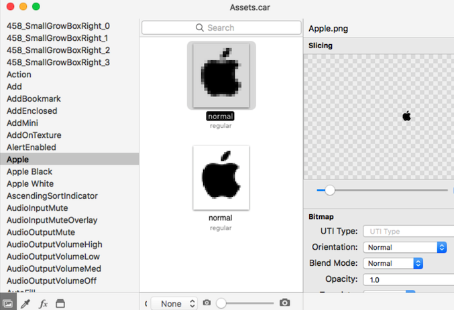The image size is (454, 310).
Task: Click the Apple.png file name heading
Action: 328,29
